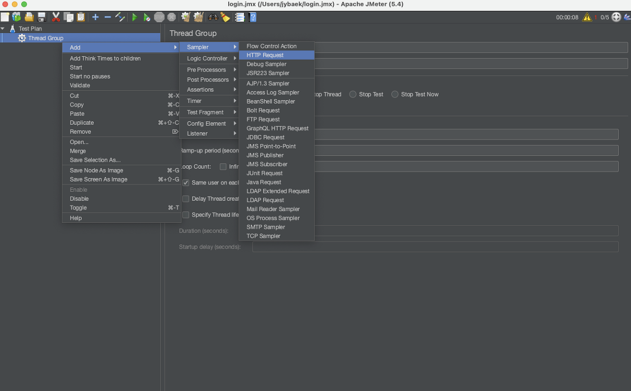
Task: Click the Copy toolbar icon
Action: (x=69, y=17)
